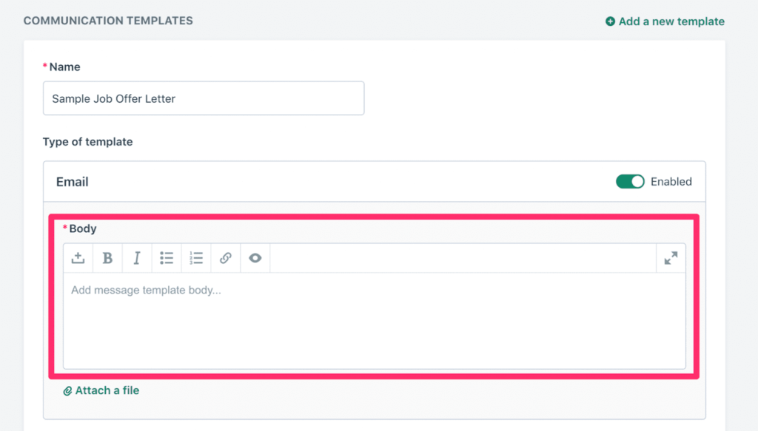Insert a bulleted list
Image resolution: width=758 pixels, height=431 pixels.
pos(167,258)
